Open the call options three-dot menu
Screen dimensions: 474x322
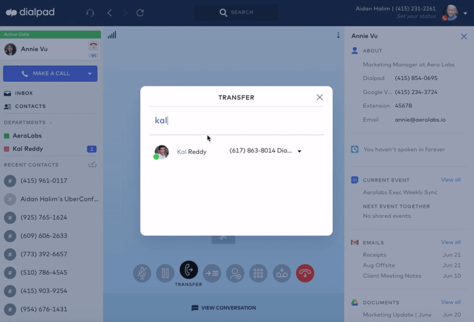[x=338, y=35]
